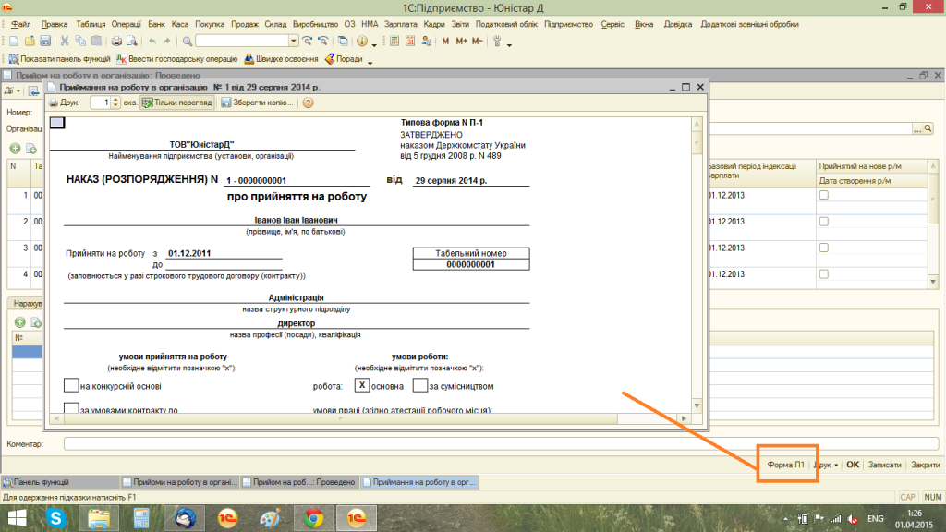The height and width of the screenshot is (532, 946).
Task: Click the Print preview icon
Action: 131,41
